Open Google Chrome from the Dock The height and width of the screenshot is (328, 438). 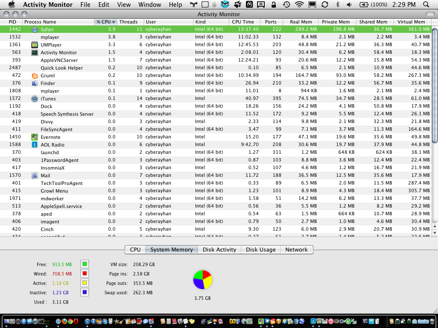71,321
